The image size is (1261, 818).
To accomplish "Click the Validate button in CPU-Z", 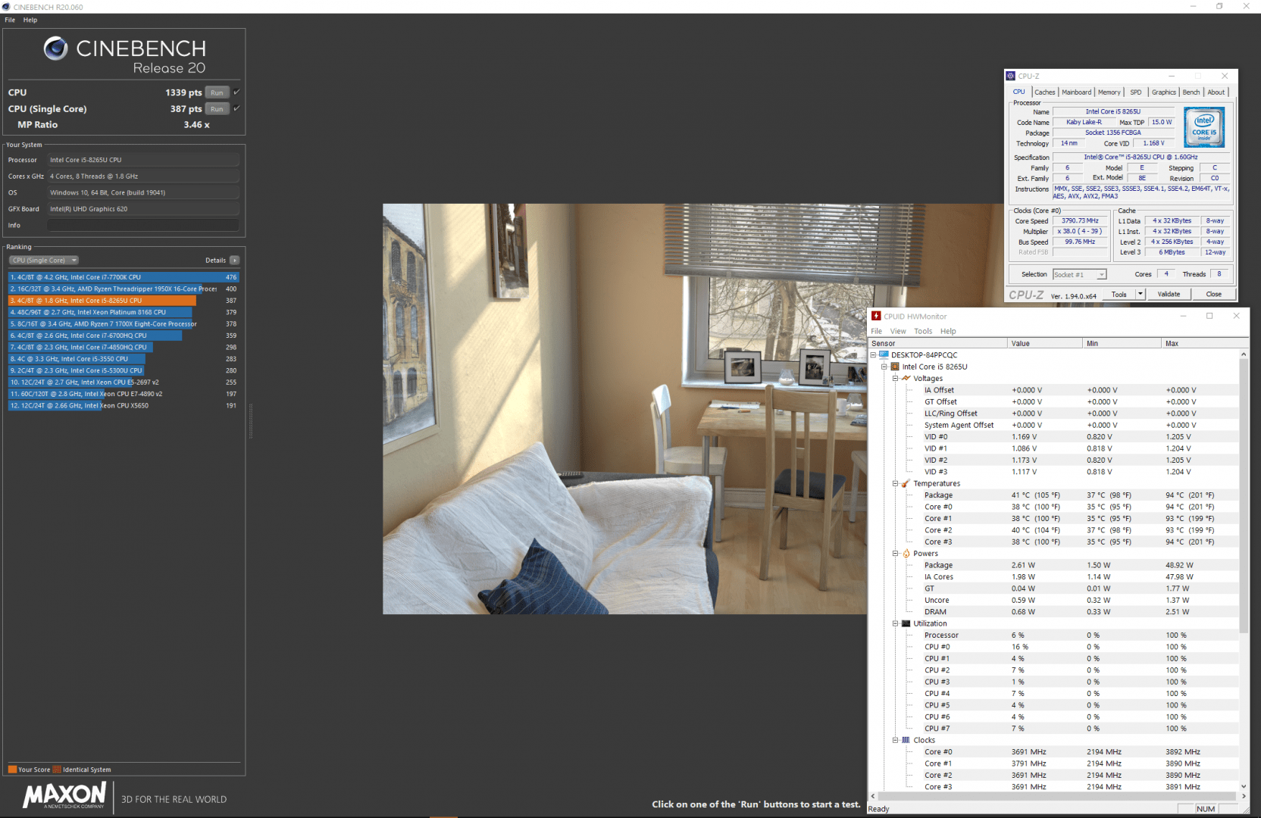I will 1169,294.
